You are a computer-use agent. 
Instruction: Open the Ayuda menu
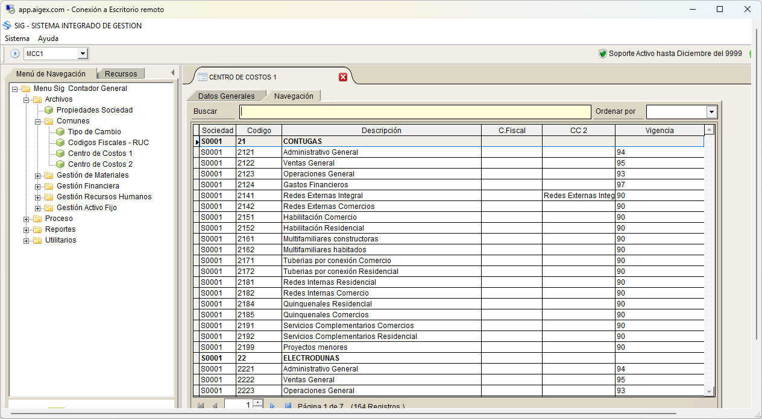pos(48,39)
